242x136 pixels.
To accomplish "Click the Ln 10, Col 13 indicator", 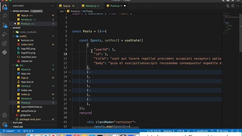I will coord(154,131).
